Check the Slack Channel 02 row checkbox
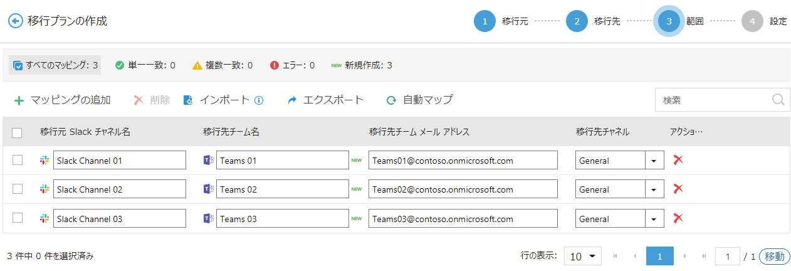This screenshot has width=791, height=271. pyautogui.click(x=18, y=189)
